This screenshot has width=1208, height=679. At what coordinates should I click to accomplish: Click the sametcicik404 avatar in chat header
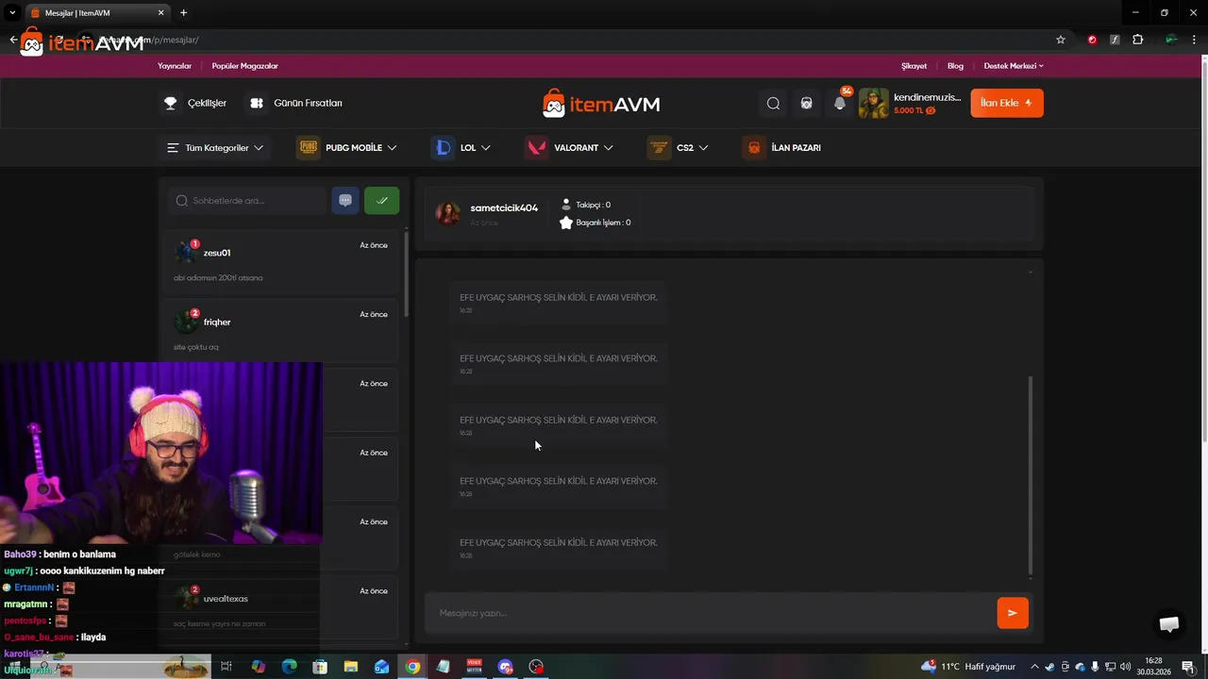(x=448, y=213)
